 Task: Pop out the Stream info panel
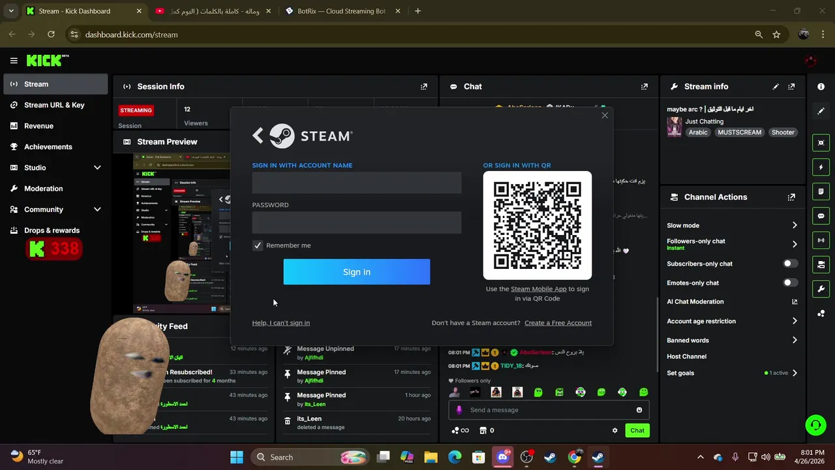click(791, 86)
